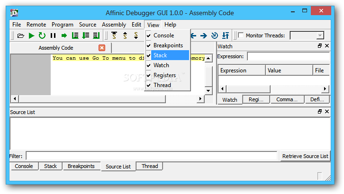Click Retrieve Source List button
This screenshot has width=344, height=194.
305,156
